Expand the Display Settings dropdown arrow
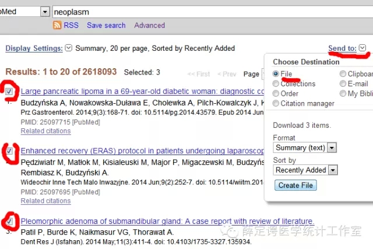 tap(69, 48)
